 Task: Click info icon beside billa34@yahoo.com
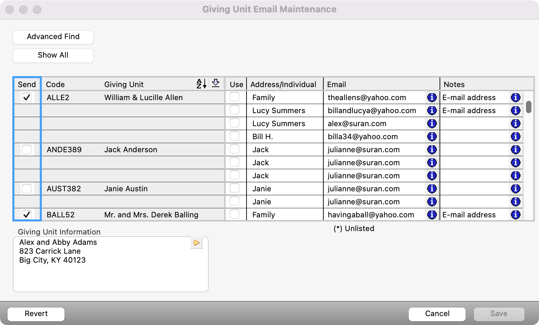[x=432, y=136]
